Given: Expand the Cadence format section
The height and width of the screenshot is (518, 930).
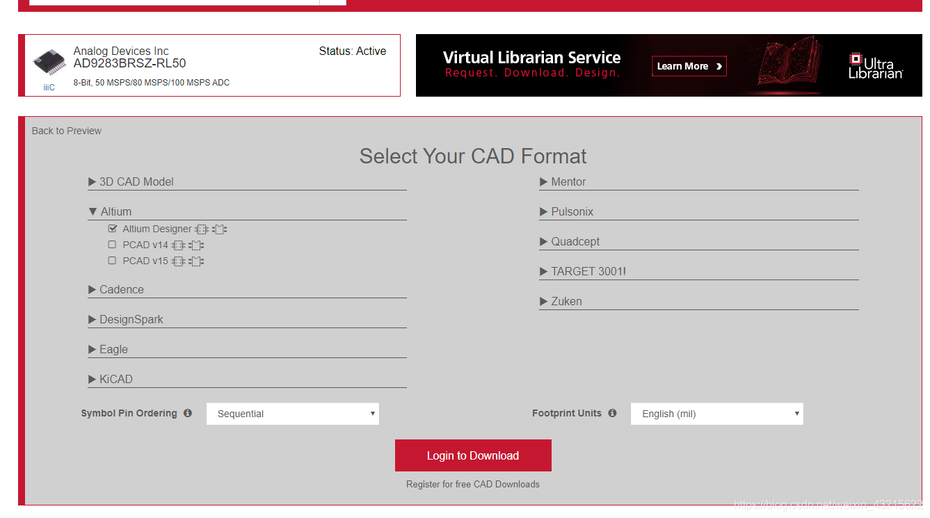Looking at the screenshot, I should [247, 289].
